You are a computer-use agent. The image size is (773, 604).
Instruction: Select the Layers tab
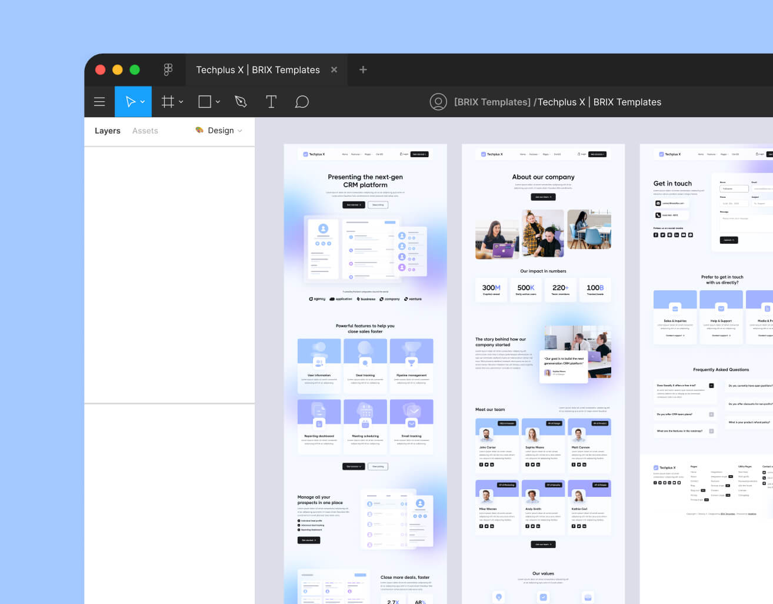click(x=107, y=131)
